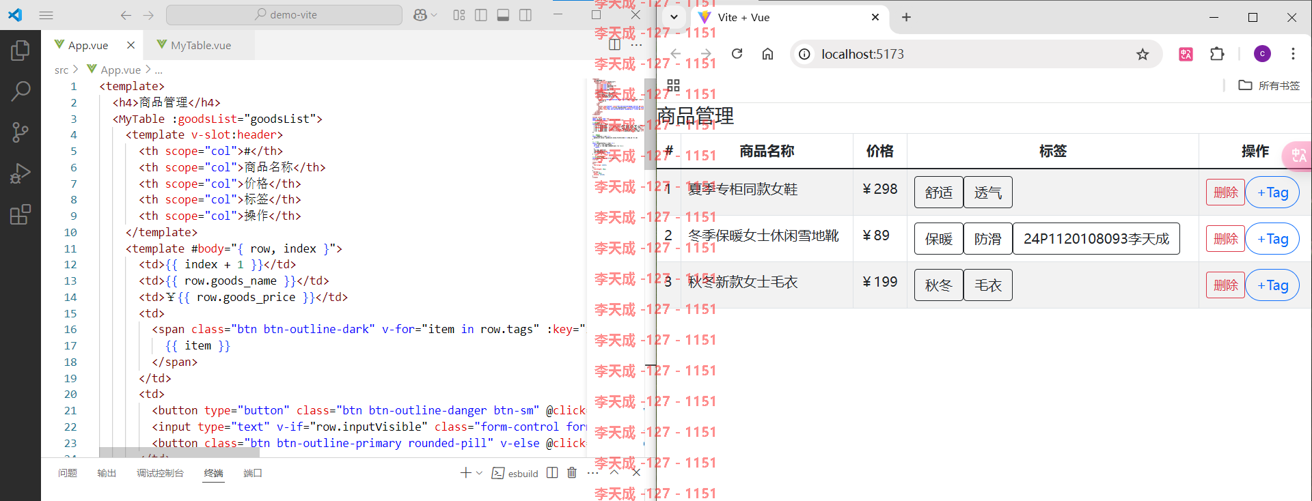Image resolution: width=1312 pixels, height=501 pixels.
Task: Create a new terminal with plus icon
Action: tap(465, 473)
